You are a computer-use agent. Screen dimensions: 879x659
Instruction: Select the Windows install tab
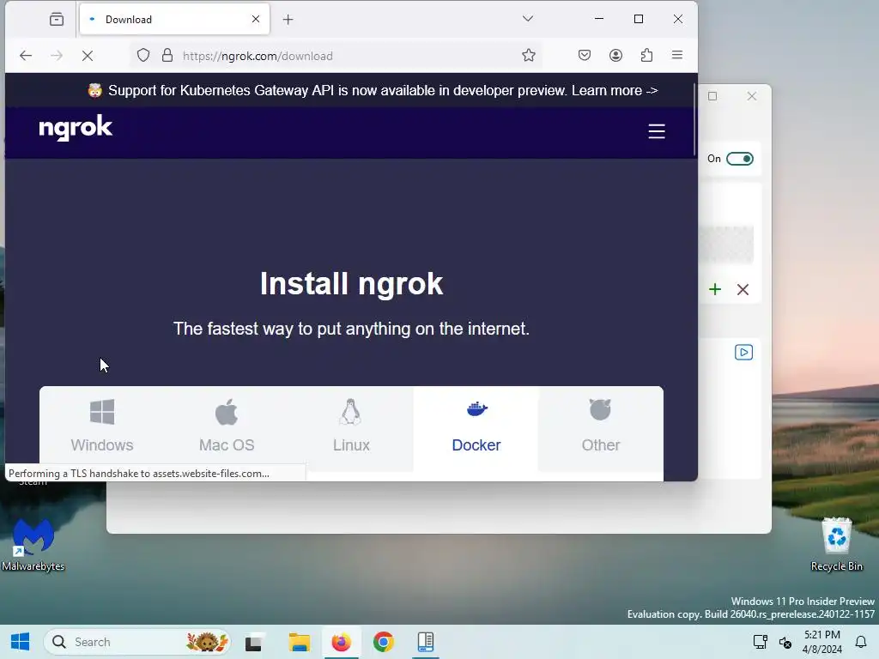click(x=102, y=427)
